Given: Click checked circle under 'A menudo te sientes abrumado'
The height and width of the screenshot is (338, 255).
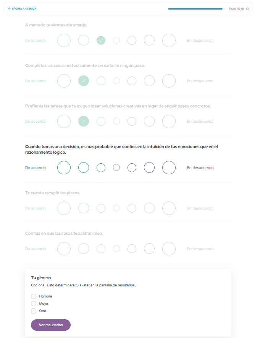Looking at the screenshot, I should (x=101, y=40).
